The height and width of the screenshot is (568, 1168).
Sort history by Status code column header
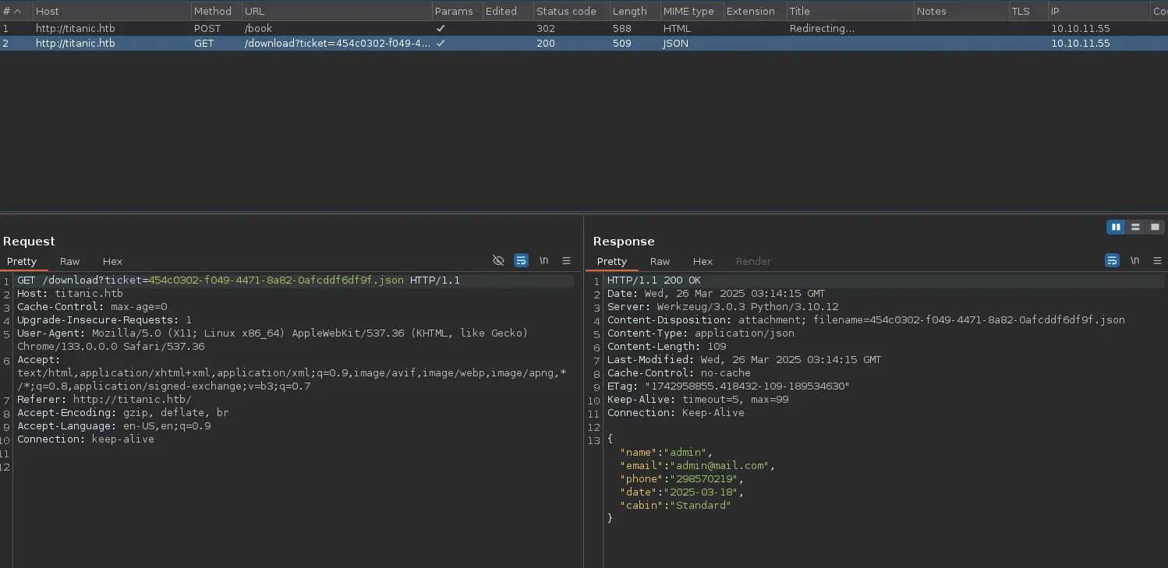point(571,11)
